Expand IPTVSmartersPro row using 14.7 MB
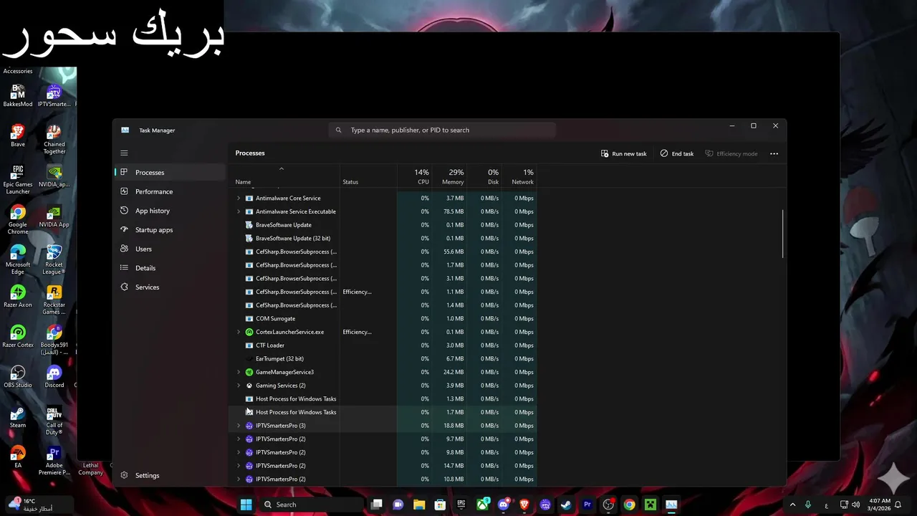This screenshot has width=917, height=516. 239,466
